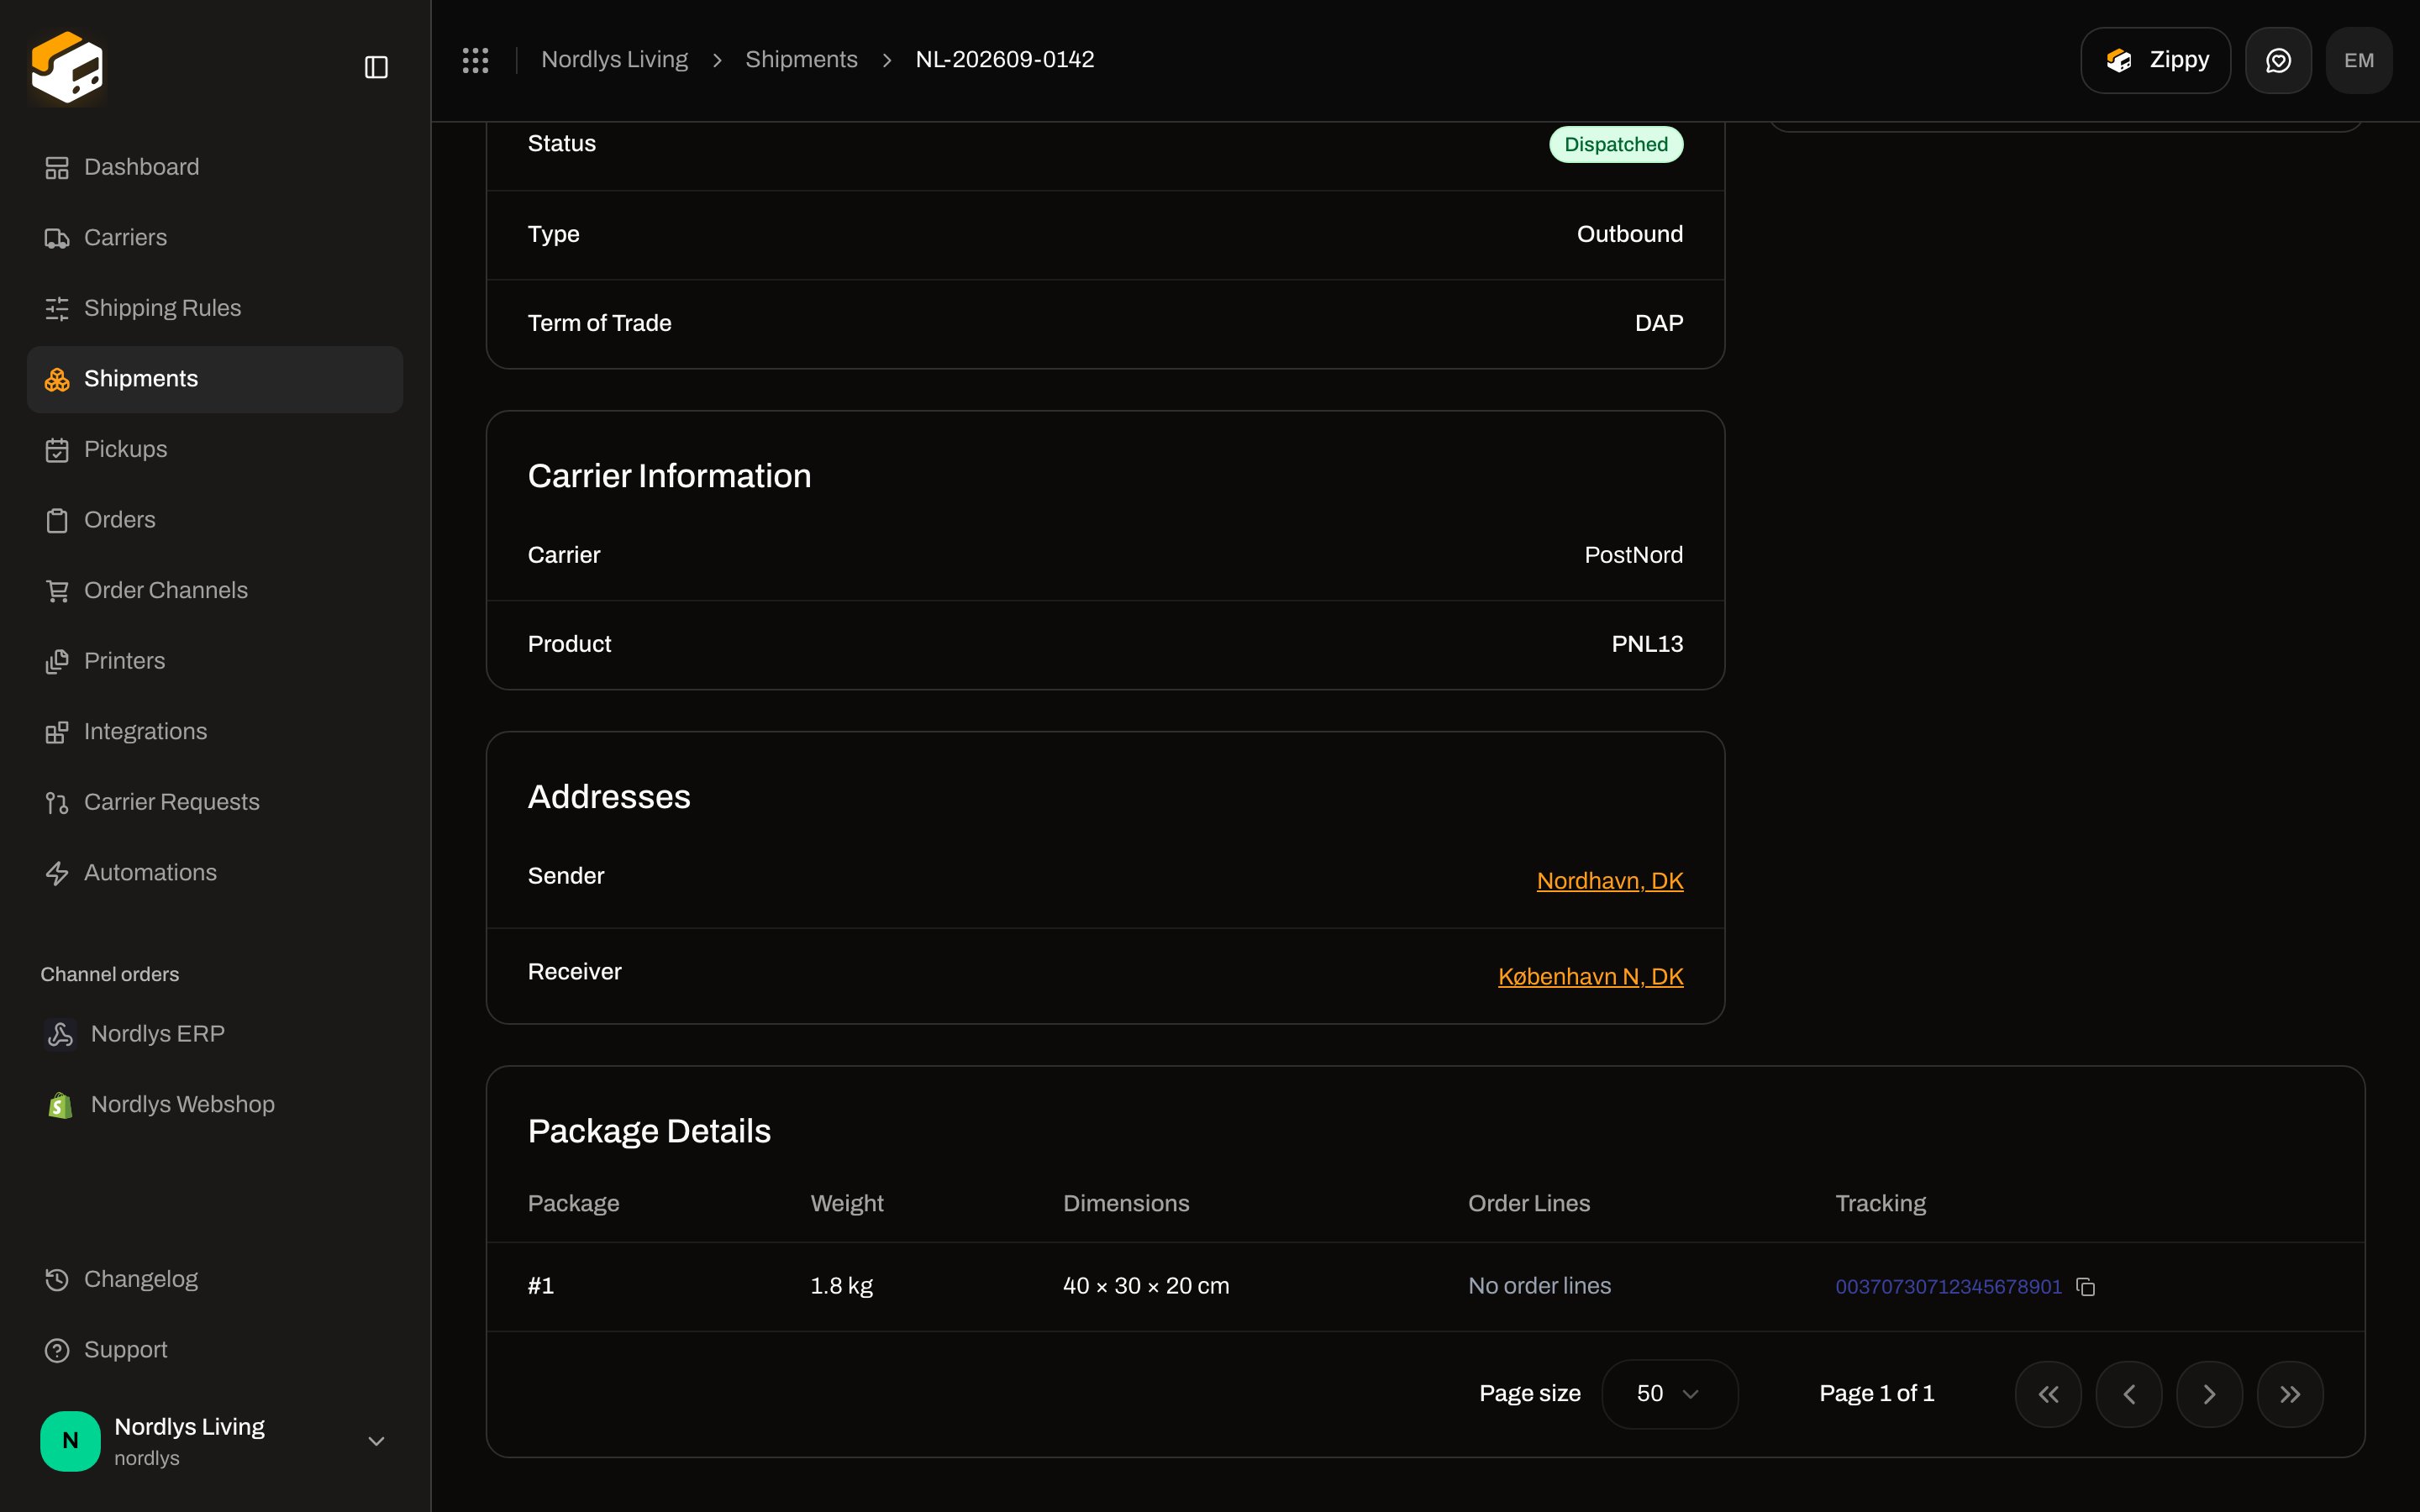Click the 1.8 kg weight cell
Screen dimensions: 2420x1512
coord(842,1287)
